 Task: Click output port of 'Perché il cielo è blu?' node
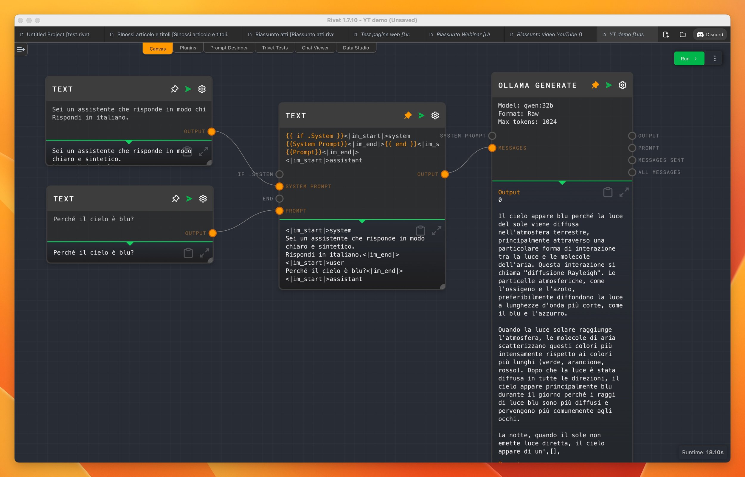coord(212,233)
